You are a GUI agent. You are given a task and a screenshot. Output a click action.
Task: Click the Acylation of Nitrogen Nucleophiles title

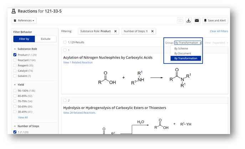pyautogui.click(x=108, y=57)
